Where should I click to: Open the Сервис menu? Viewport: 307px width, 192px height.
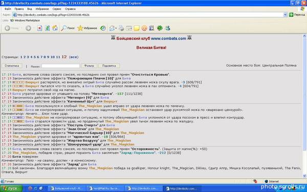[57, 9]
